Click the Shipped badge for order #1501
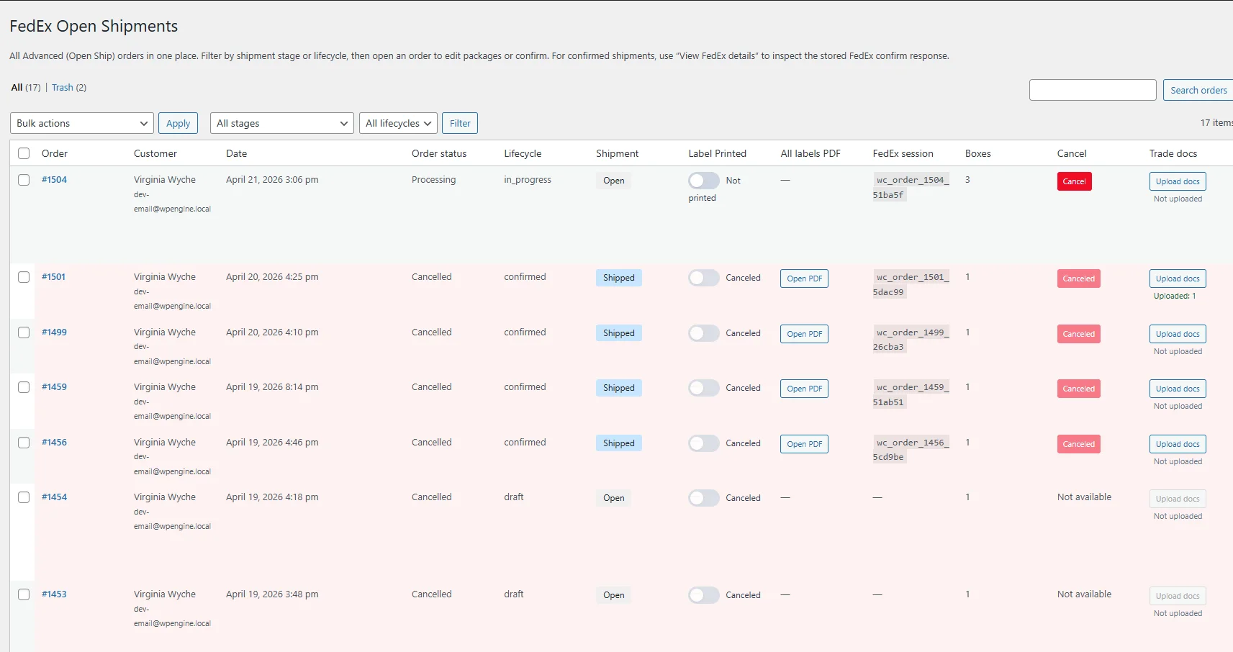1233x652 pixels. (619, 278)
